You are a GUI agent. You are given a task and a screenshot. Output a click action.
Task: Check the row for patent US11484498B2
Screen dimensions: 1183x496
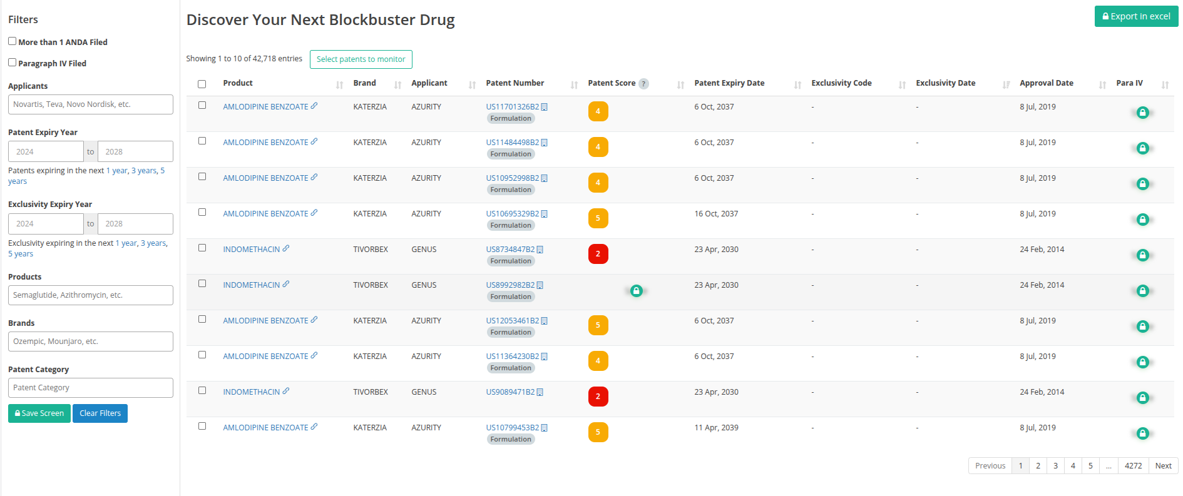(202, 141)
